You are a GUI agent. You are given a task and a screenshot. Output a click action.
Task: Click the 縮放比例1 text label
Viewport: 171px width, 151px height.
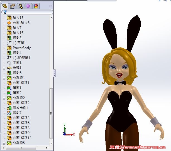click(20, 108)
